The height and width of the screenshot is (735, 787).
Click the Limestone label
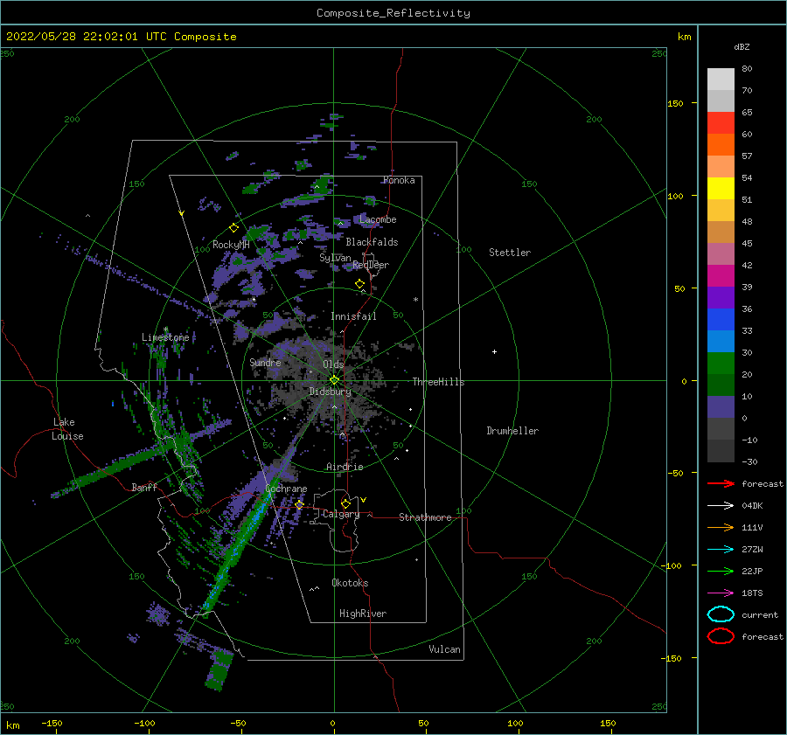point(165,337)
